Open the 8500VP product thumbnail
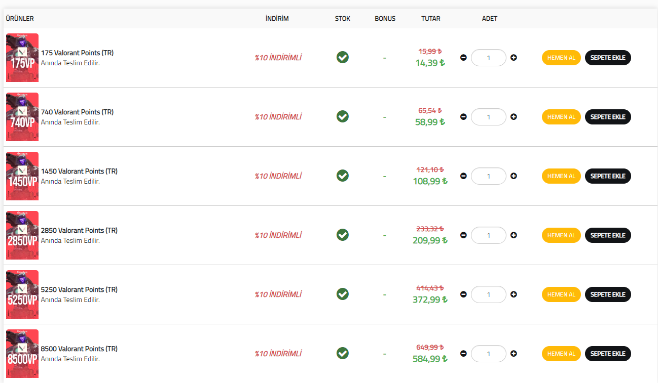658x383 pixels. click(x=22, y=354)
